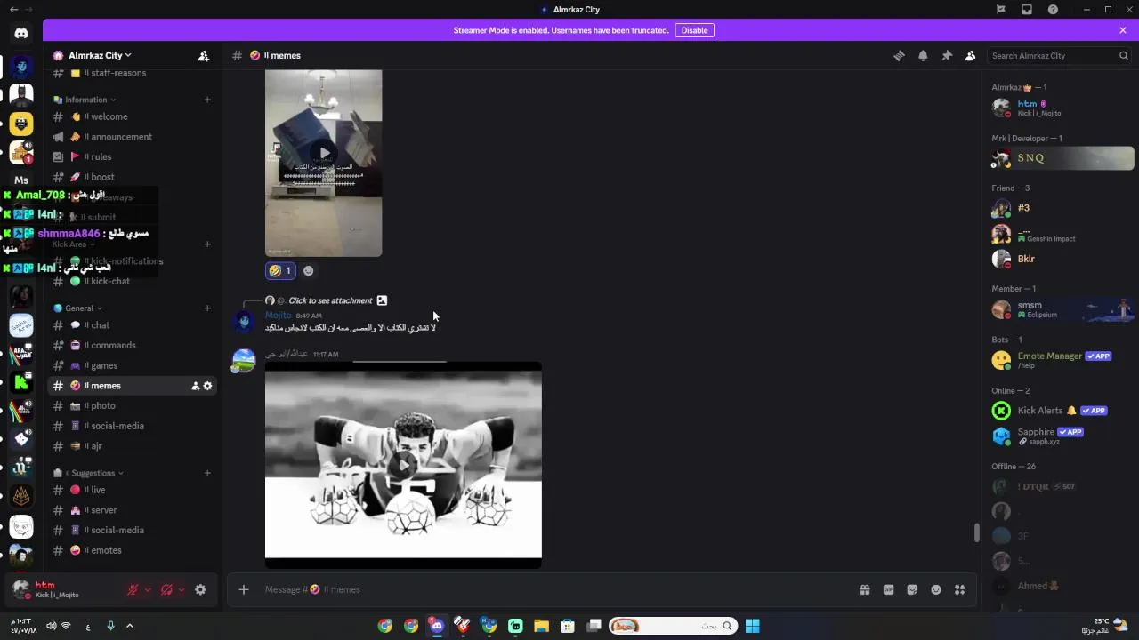Open the Threads icon in channel header
Viewport: 1139px width, 640px height.
coord(899,55)
